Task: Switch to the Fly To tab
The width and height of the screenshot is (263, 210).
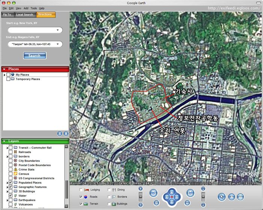Action: coord(7,15)
